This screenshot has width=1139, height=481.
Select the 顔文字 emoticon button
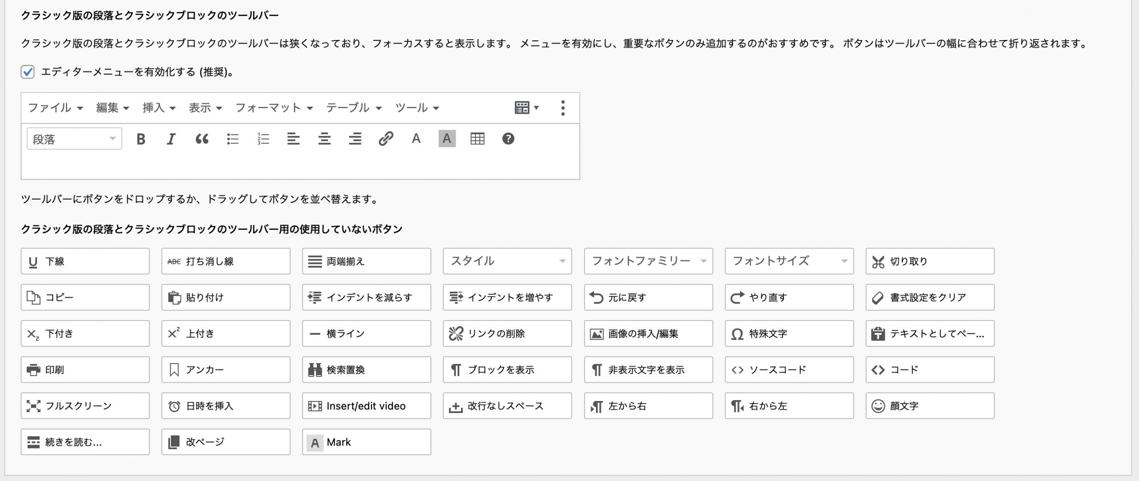tap(930, 405)
